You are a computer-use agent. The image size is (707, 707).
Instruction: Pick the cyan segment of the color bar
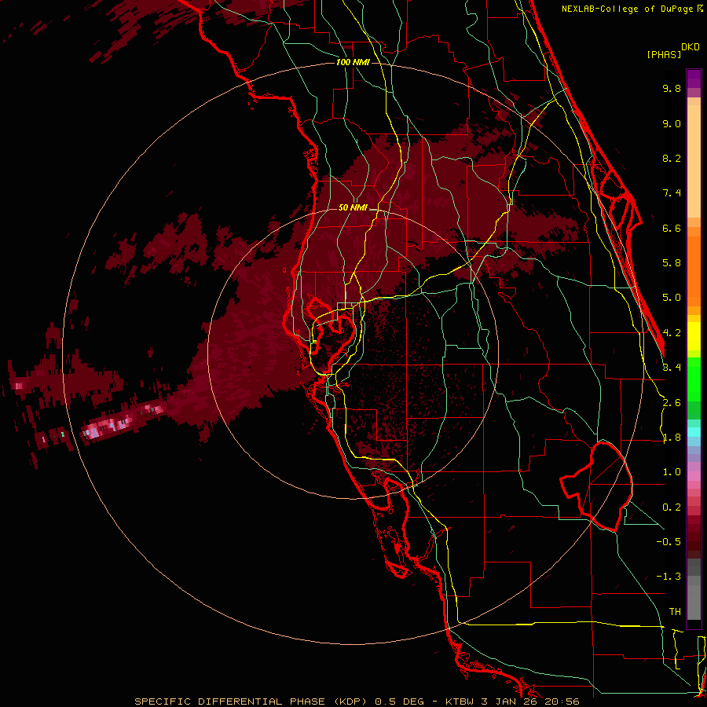pos(694,431)
